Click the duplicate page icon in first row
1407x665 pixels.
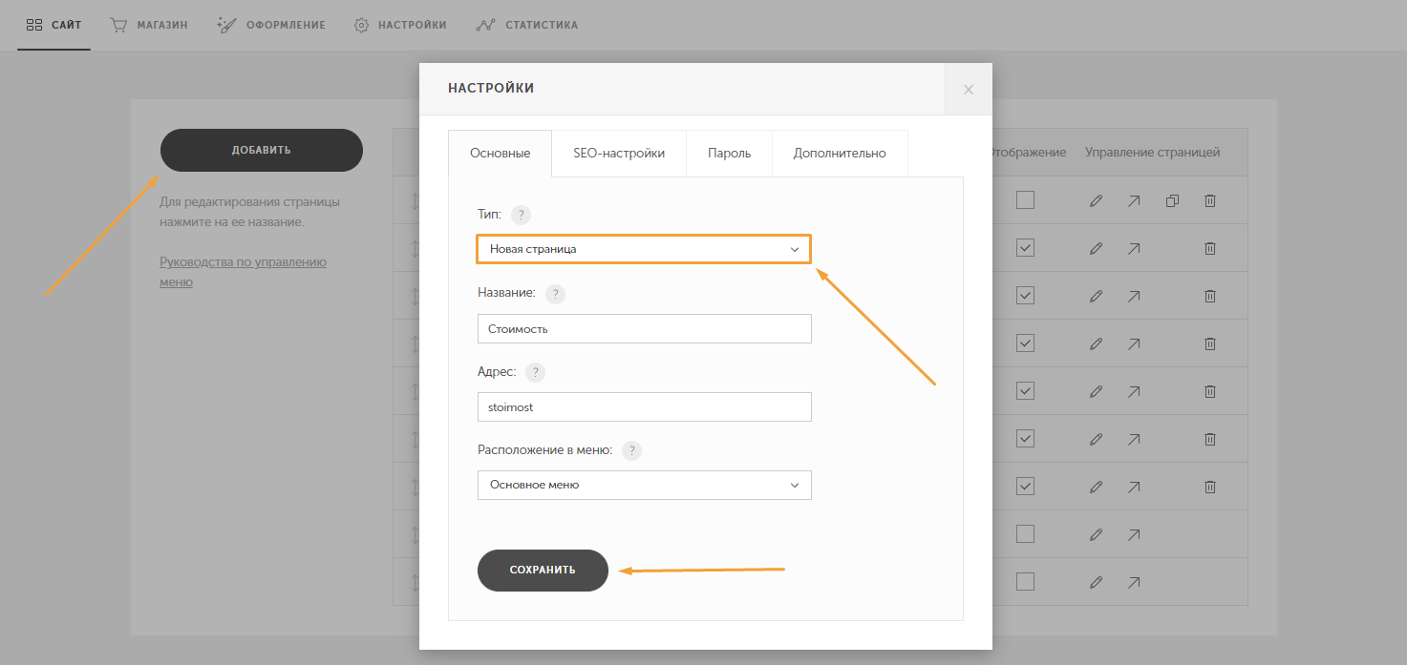pos(1172,200)
